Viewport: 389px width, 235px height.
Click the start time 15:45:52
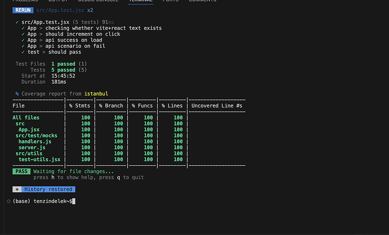(x=63, y=76)
